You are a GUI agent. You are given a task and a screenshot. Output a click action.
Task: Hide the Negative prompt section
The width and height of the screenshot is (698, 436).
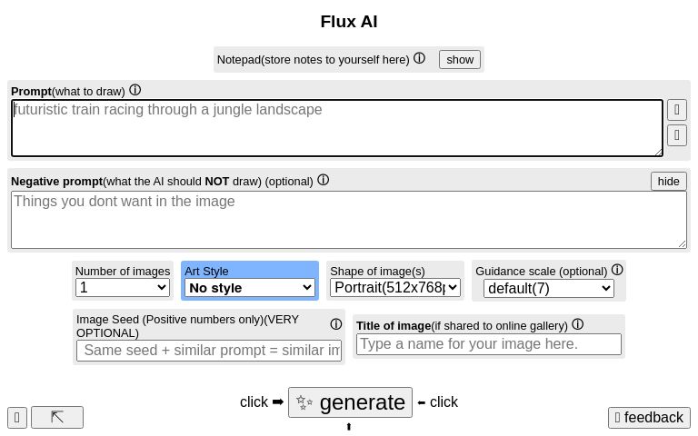tap(668, 181)
